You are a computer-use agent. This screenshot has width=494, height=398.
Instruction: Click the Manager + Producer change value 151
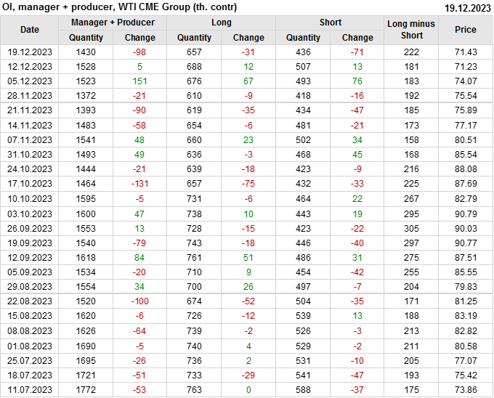[139, 81]
